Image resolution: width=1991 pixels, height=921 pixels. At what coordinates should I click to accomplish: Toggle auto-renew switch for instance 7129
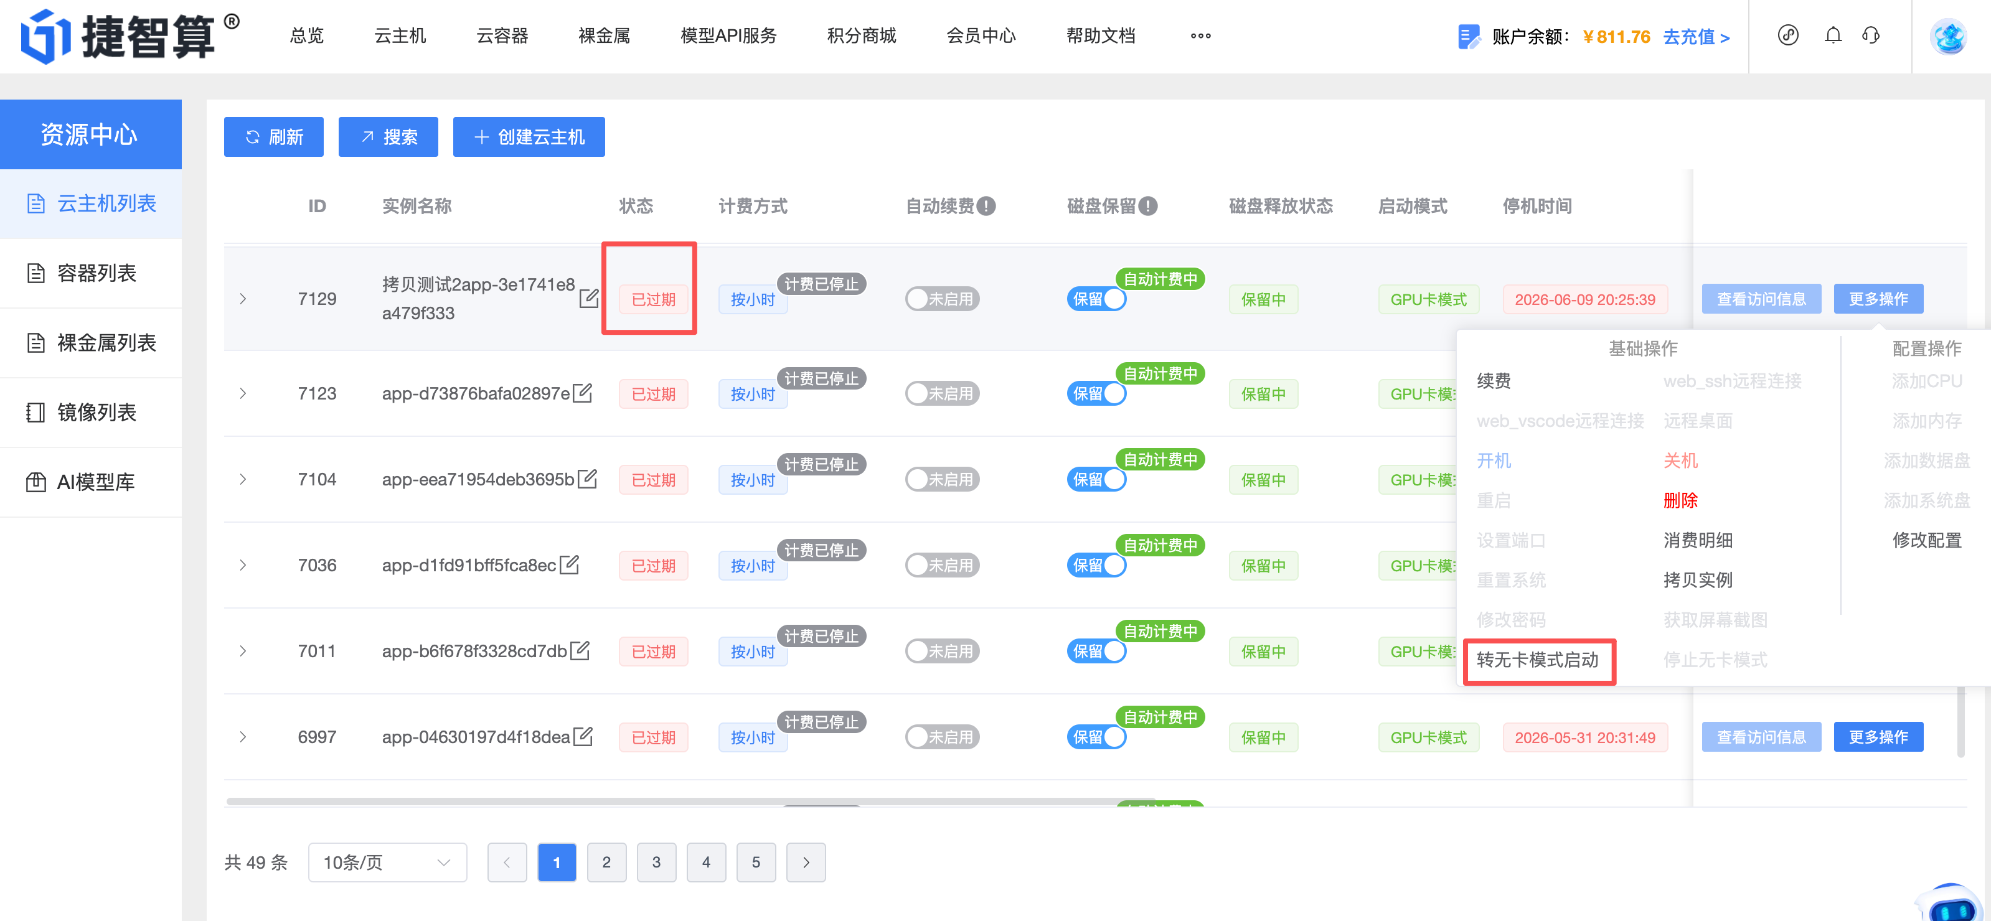pos(942,299)
